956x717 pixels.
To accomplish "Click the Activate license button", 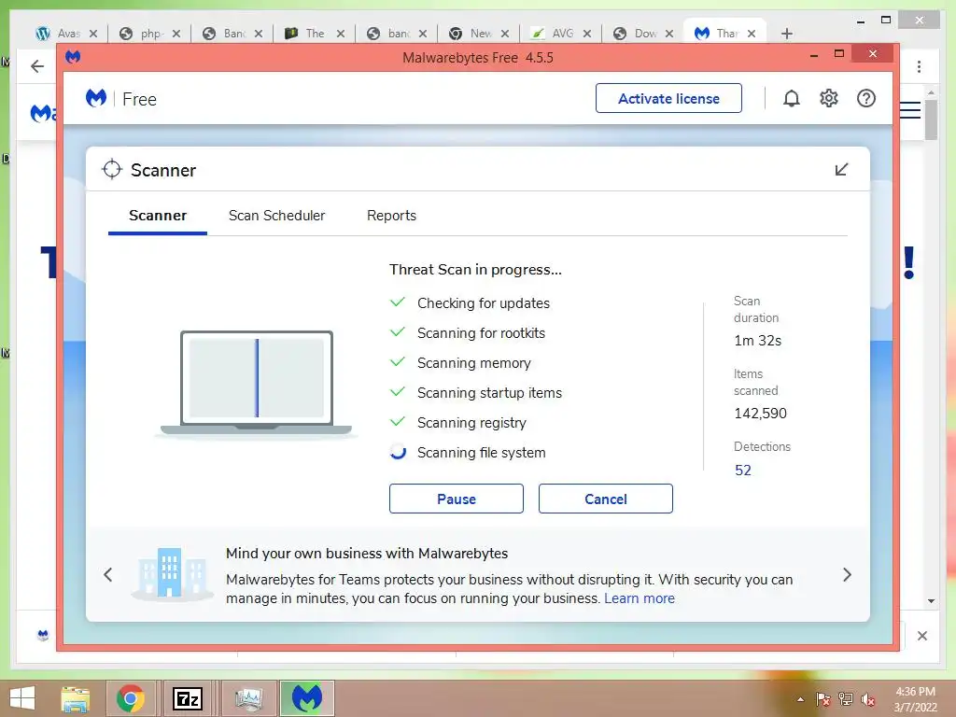I will (x=668, y=98).
